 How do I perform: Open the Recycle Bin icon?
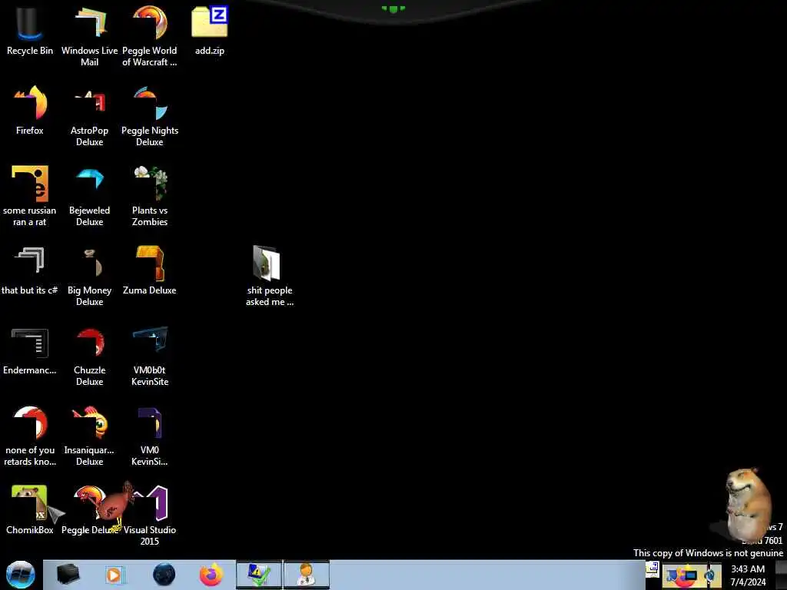coord(30,30)
